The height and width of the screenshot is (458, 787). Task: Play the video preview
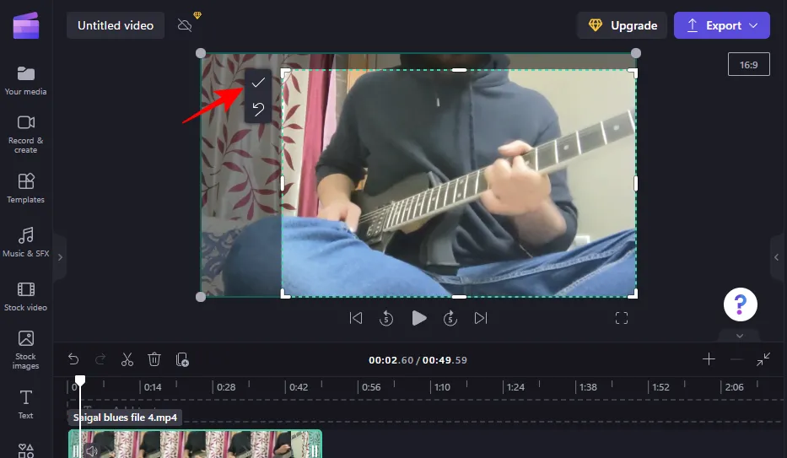[418, 318]
